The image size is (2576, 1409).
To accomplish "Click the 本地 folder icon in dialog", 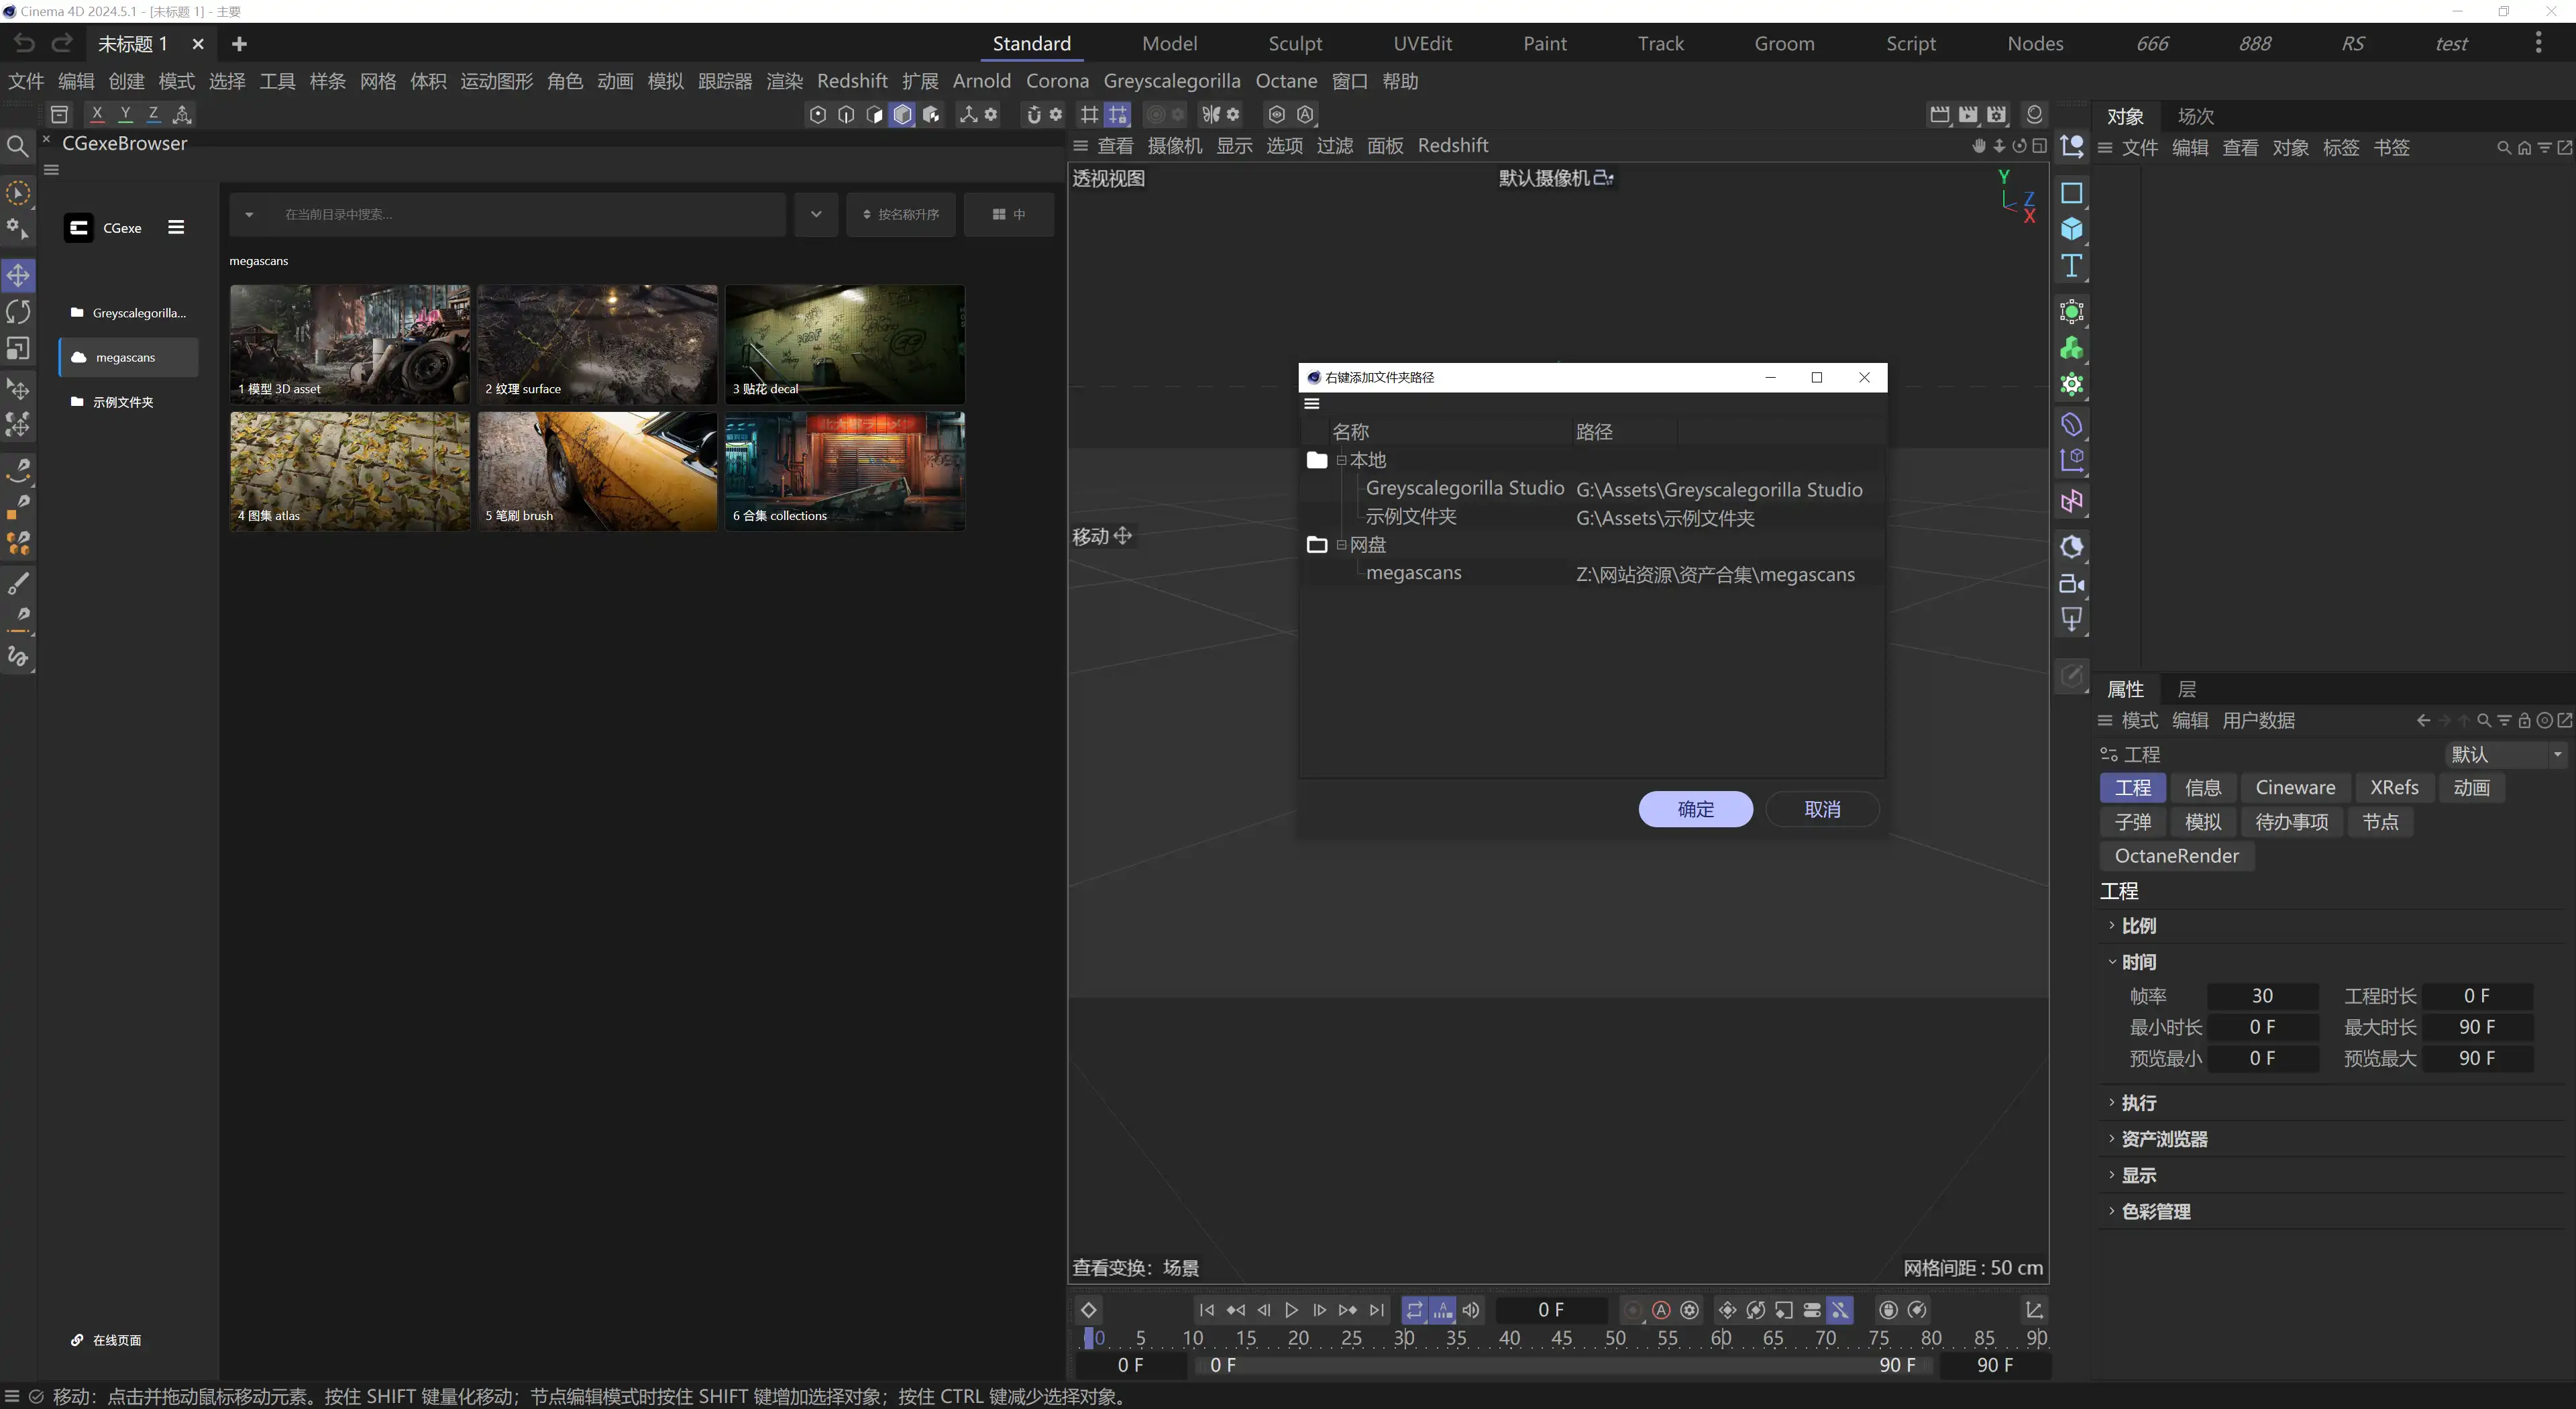I will (x=1317, y=460).
